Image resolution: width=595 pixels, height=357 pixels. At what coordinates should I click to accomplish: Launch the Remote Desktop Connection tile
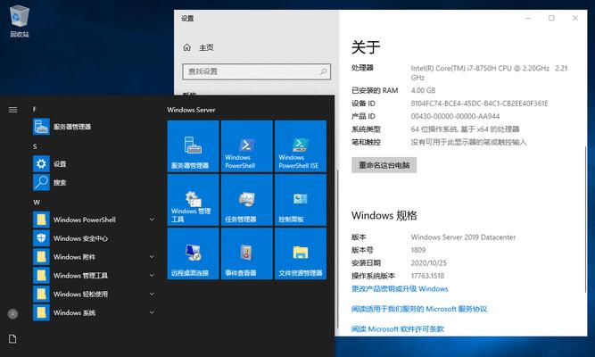click(194, 253)
